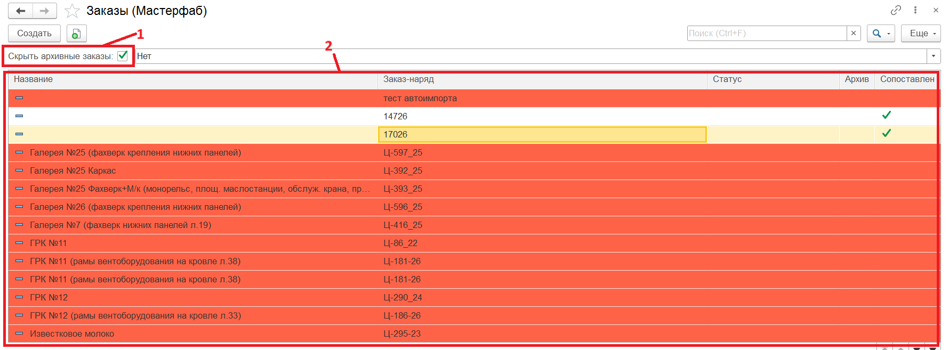Click the Ц-290_24 order cell
Image resolution: width=949 pixels, height=350 pixels.
click(542, 297)
